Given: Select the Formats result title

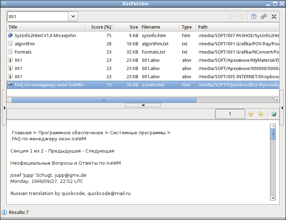Looking at the screenshot, I should click(x=23, y=52).
